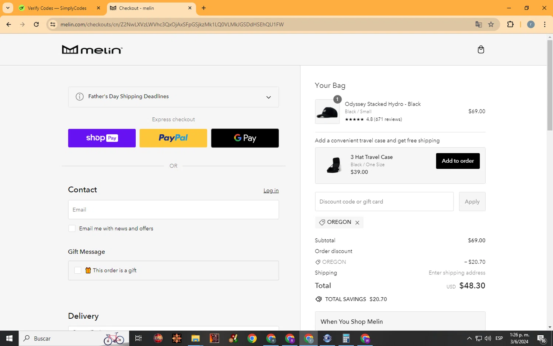The width and height of the screenshot is (553, 346).
Task: Open the Windows Start menu
Action: coord(9,338)
